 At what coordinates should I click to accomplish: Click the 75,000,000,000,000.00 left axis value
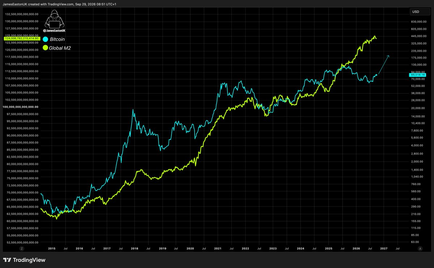pos(22,178)
